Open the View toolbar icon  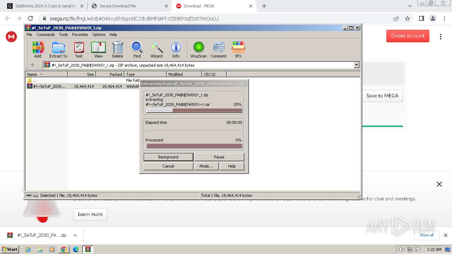pos(98,49)
